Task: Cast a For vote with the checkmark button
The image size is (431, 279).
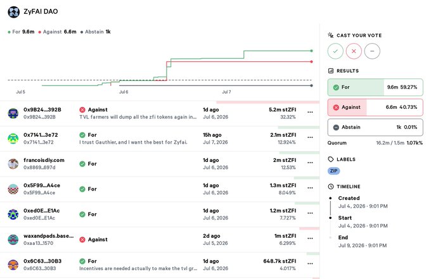Action: (335, 51)
